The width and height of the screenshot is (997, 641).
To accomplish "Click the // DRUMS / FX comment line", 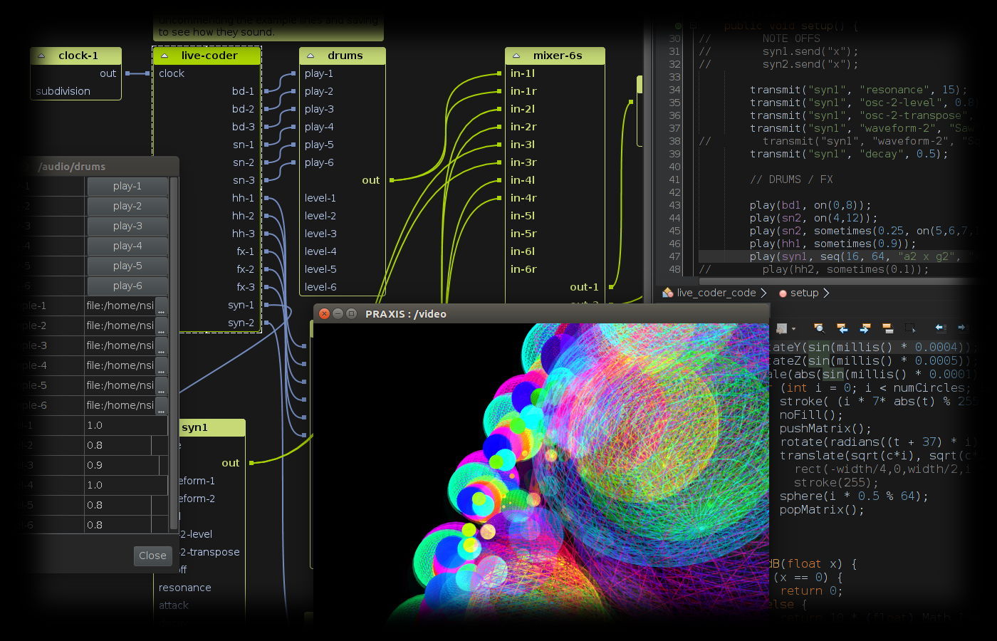I will point(791,179).
